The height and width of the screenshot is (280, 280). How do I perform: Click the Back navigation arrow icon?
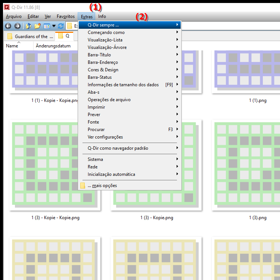tap(7, 26)
